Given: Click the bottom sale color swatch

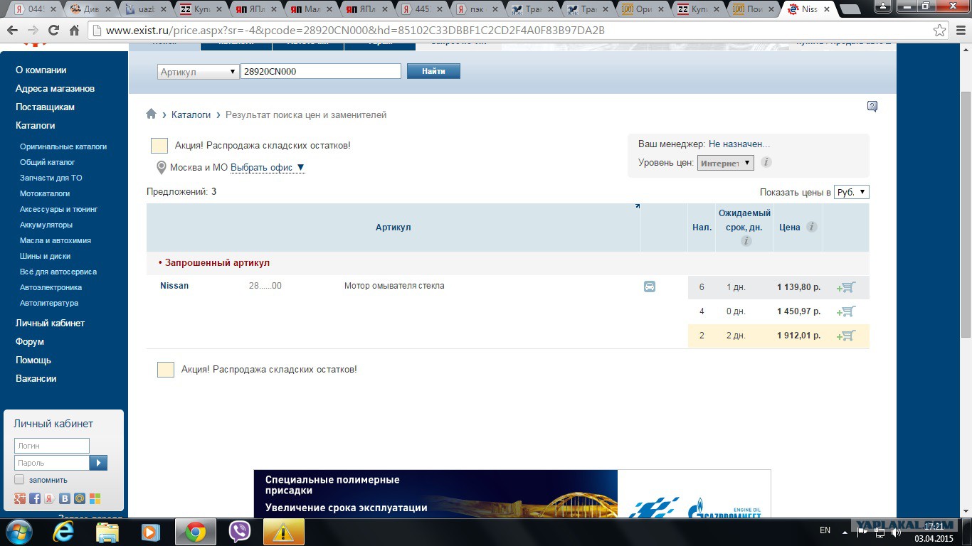Looking at the screenshot, I should 166,370.
